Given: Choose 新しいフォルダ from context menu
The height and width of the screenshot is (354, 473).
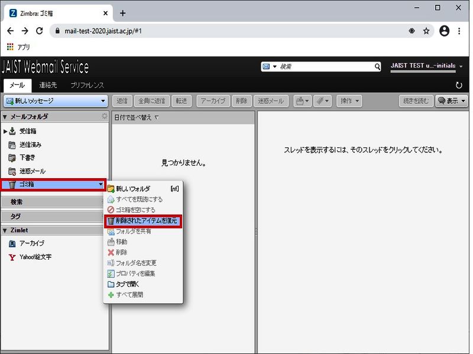Looking at the screenshot, I should point(133,189).
